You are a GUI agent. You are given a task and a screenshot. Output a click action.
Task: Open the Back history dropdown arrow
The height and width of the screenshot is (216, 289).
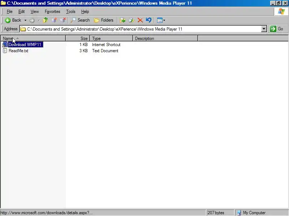pyautogui.click(x=25, y=20)
